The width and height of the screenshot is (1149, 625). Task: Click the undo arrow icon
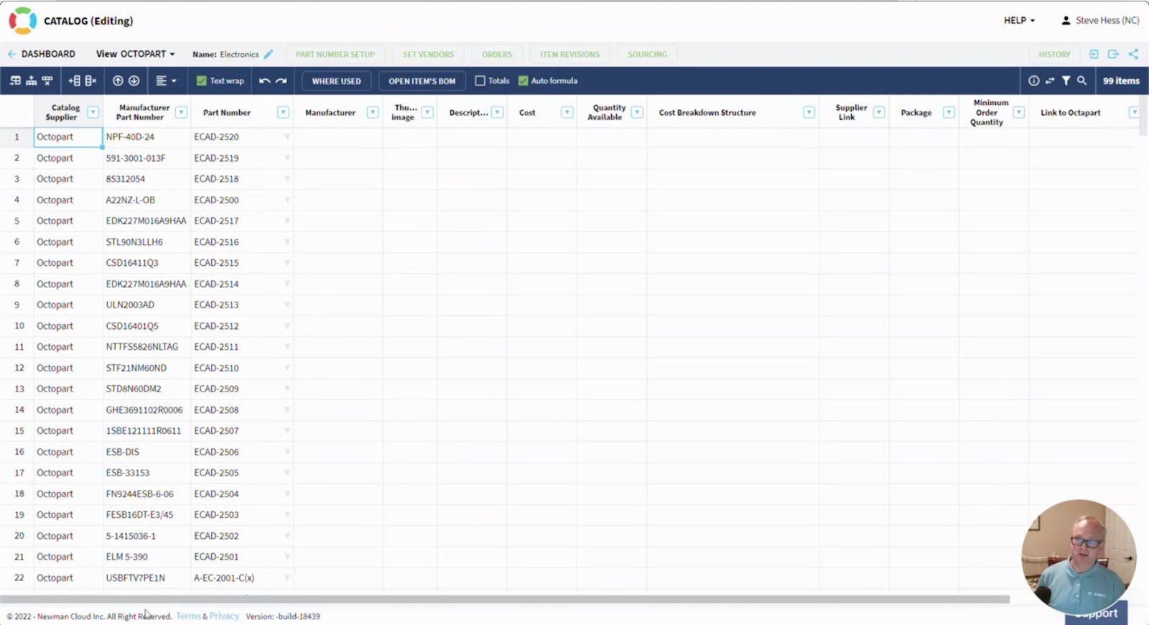click(x=264, y=81)
